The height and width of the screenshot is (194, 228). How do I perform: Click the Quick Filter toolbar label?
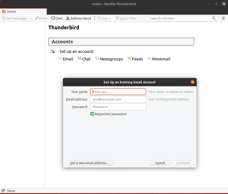coord(128,18)
